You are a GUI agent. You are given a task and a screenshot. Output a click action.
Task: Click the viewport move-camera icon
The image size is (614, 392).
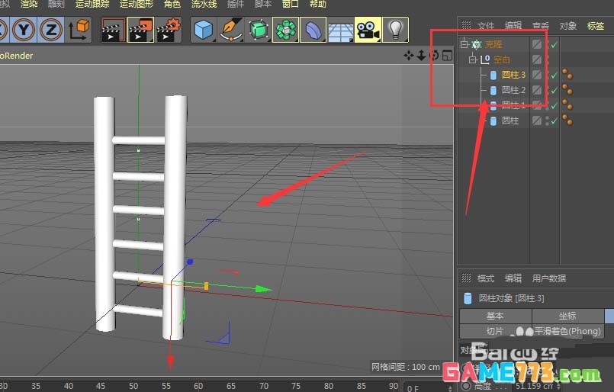(x=409, y=56)
